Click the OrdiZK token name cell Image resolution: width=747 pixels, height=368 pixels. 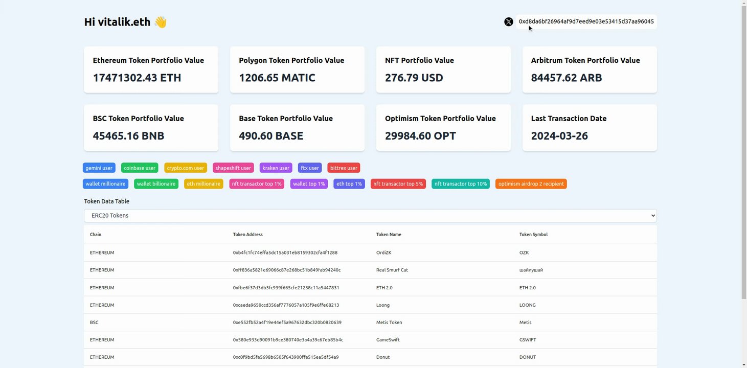coord(383,252)
